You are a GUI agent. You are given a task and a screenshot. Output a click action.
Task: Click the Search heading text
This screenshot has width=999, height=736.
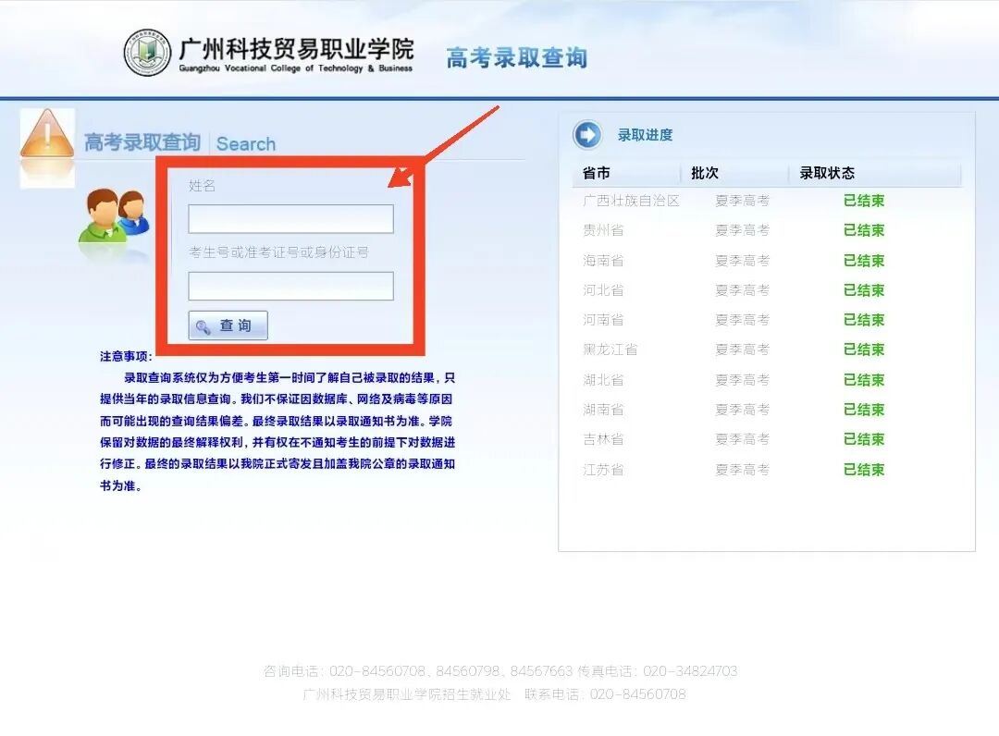(x=246, y=144)
